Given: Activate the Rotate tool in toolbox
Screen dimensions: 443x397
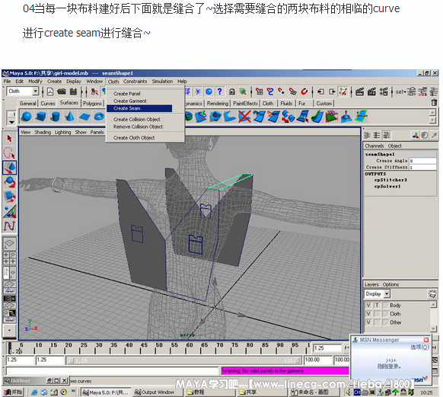Looking at the screenshot, I should pyautogui.click(x=9, y=182).
